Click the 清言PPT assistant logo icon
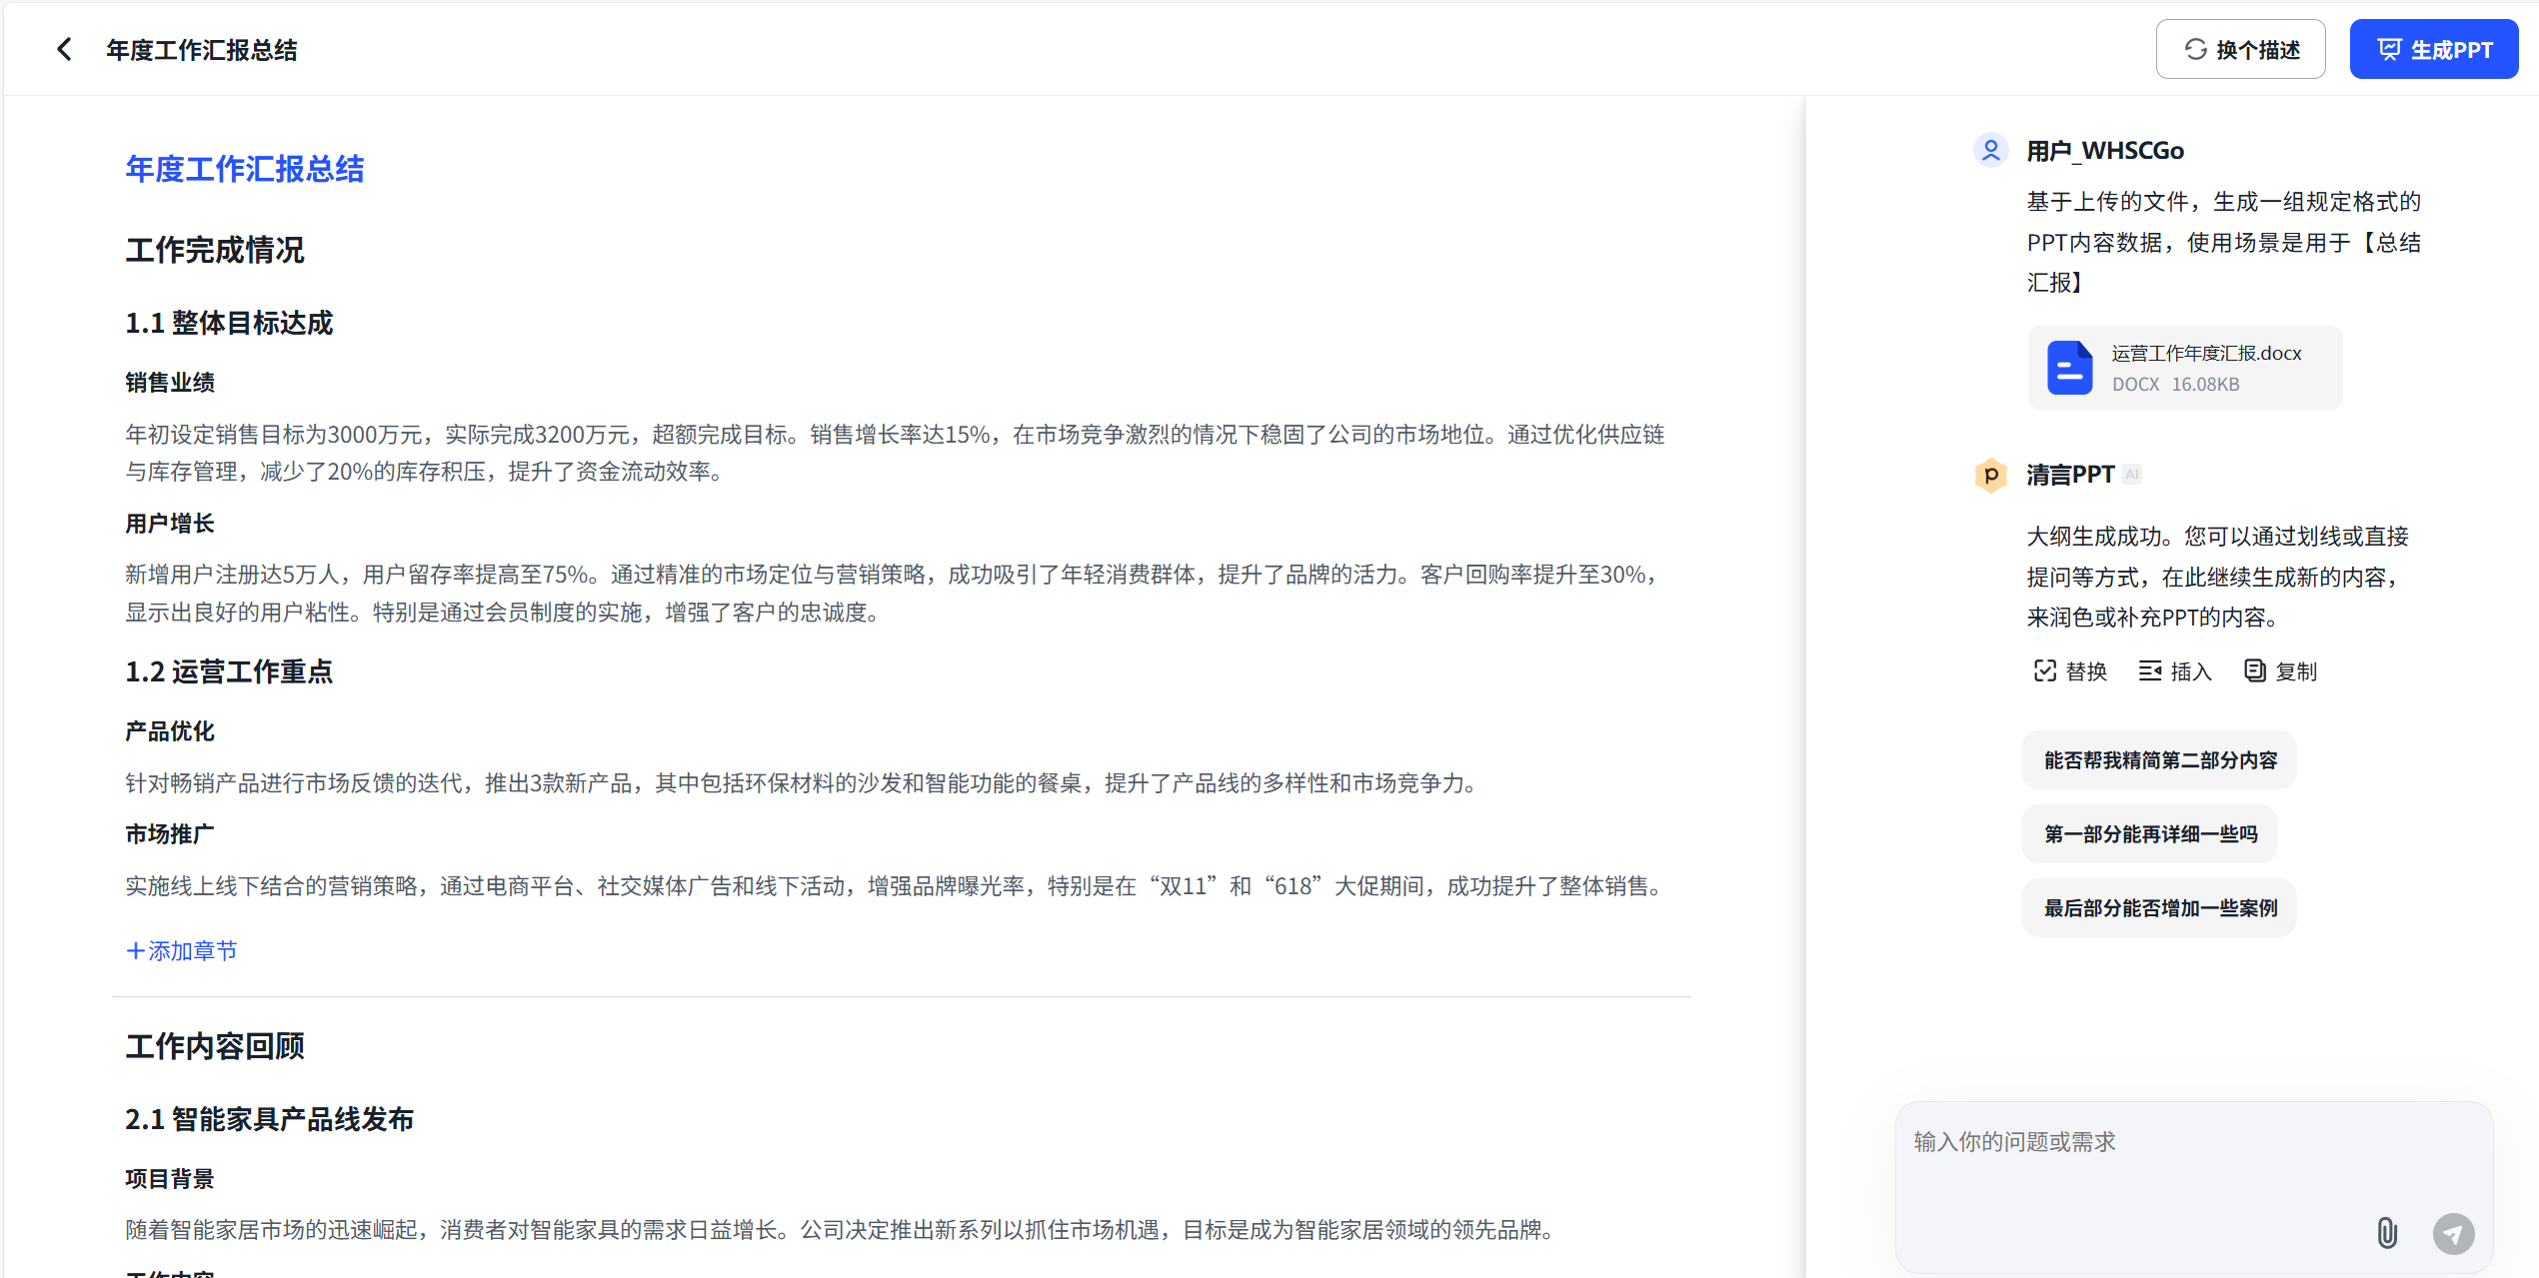This screenshot has width=2539, height=1278. click(1990, 475)
